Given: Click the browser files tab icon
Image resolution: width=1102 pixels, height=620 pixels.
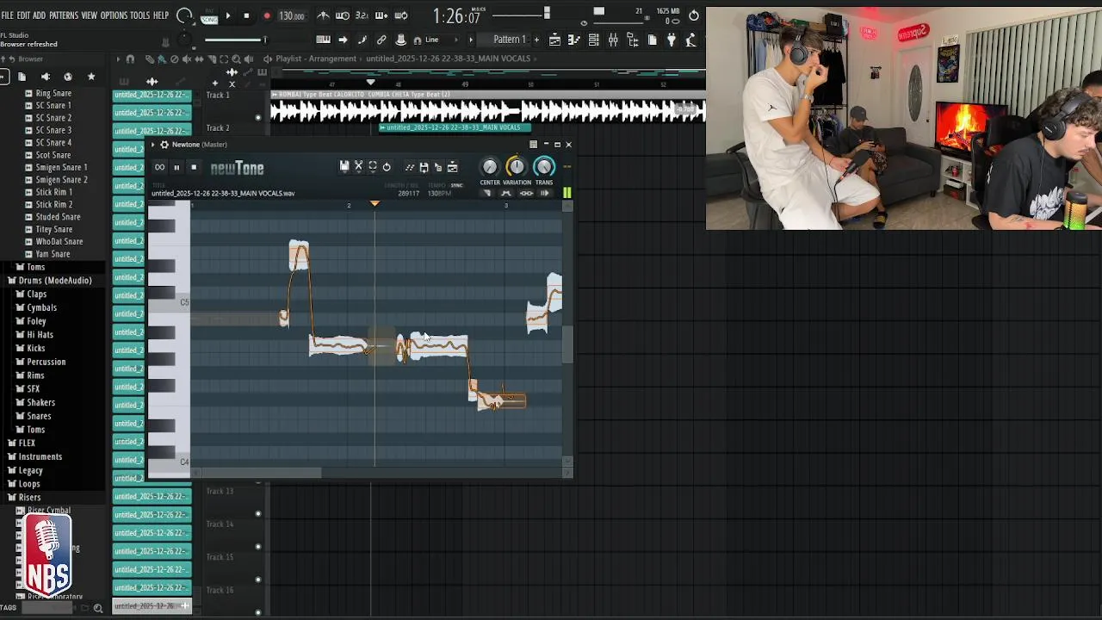Looking at the screenshot, I should [x=22, y=77].
